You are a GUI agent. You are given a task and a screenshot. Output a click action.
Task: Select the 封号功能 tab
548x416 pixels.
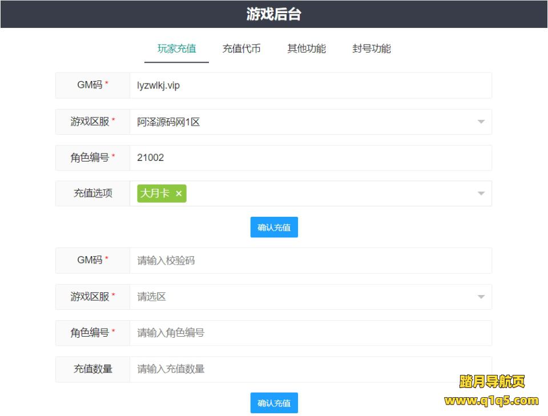click(x=372, y=49)
